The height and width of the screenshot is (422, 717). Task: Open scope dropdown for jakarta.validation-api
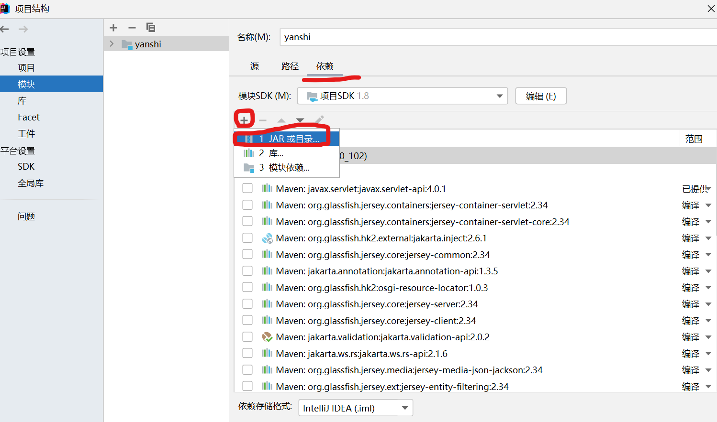pos(708,337)
